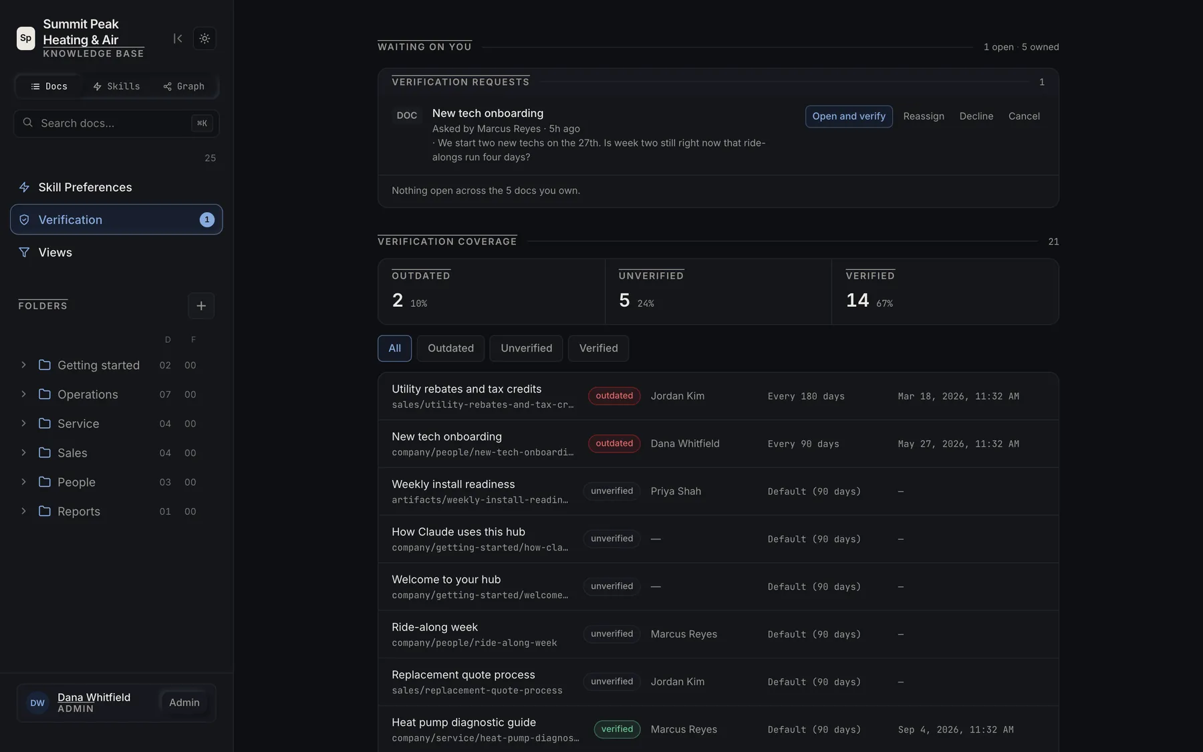Open the Dana Whitfield profile link
Viewport: 1203px width, 752px height.
(94, 697)
